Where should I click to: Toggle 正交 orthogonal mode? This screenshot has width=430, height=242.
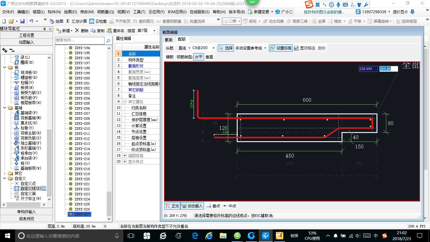pos(172,206)
